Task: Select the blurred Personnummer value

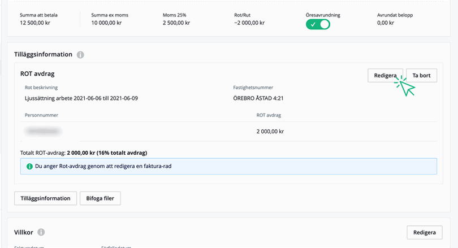Action: click(43, 131)
